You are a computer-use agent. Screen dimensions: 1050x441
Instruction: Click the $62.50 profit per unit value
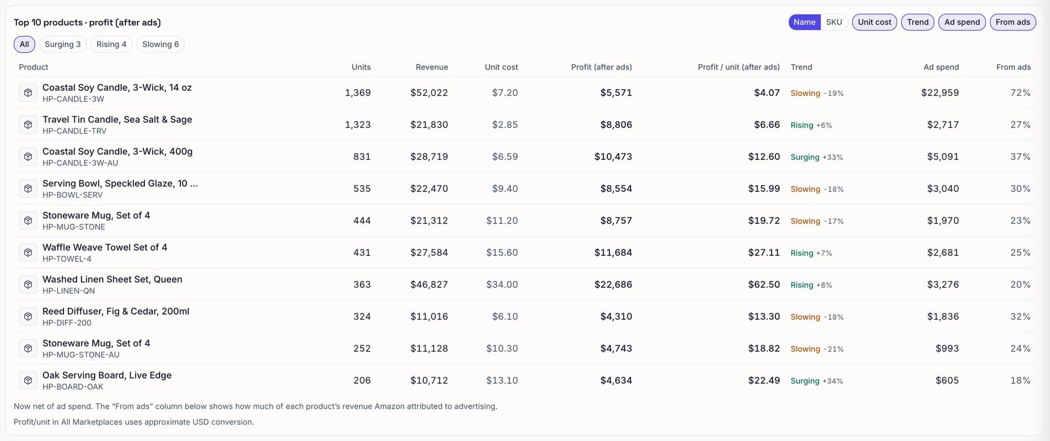click(764, 285)
